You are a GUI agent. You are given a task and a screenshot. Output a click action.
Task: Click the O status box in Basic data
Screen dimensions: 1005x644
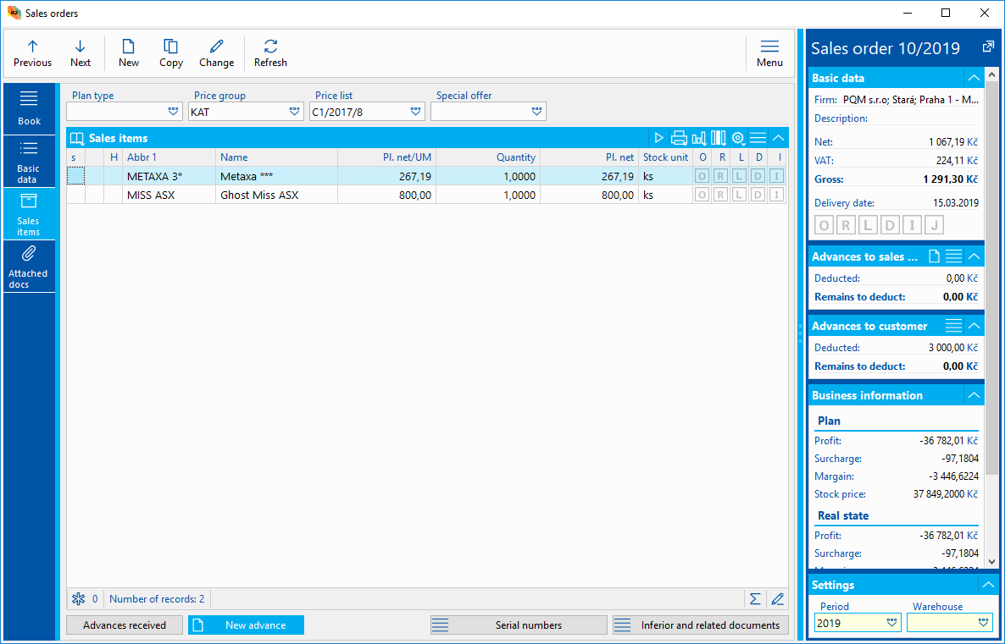pos(825,225)
